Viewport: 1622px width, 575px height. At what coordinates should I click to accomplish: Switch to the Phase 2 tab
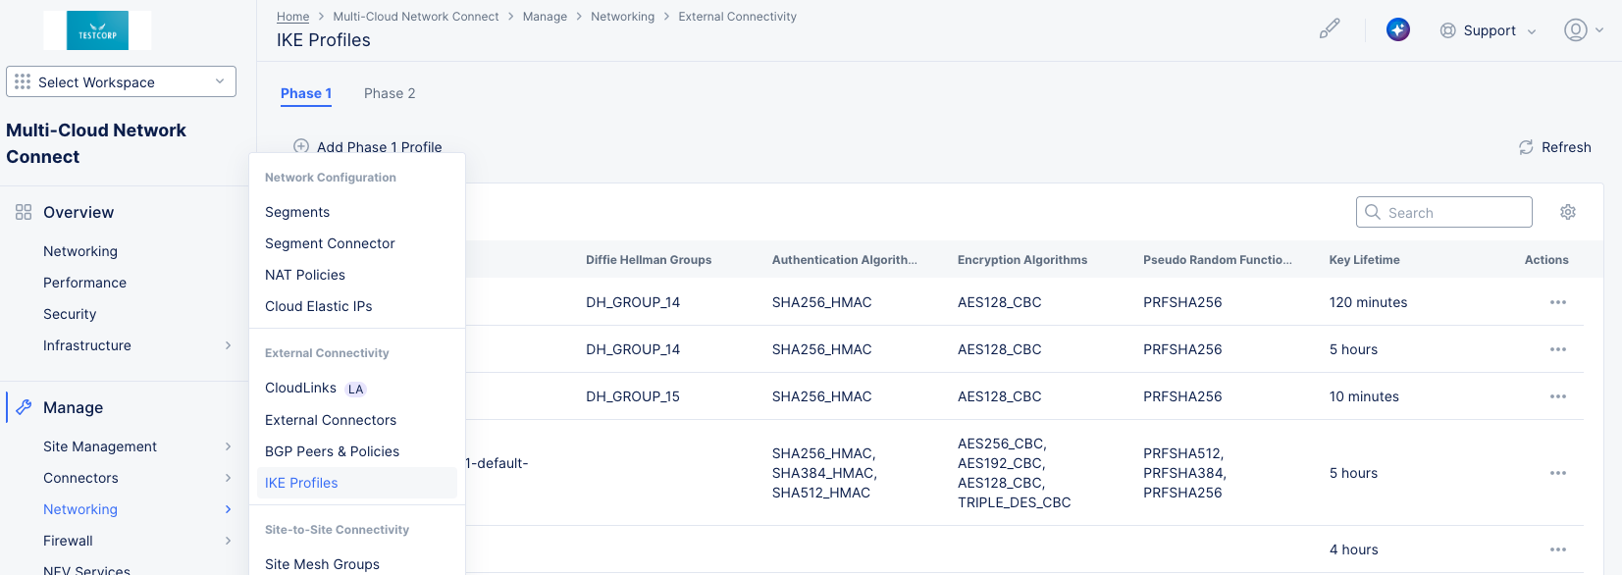(x=390, y=93)
